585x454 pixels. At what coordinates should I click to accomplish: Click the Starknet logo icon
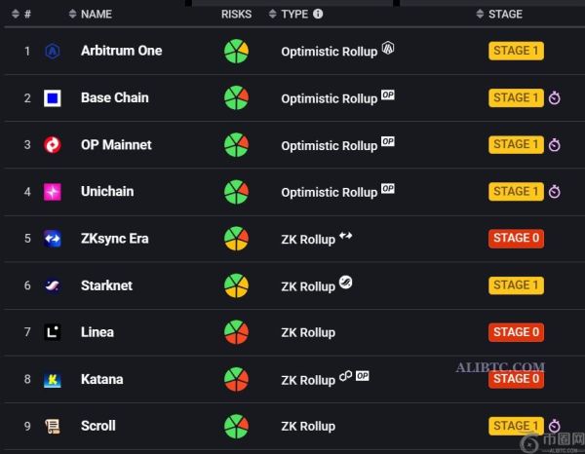(53, 285)
